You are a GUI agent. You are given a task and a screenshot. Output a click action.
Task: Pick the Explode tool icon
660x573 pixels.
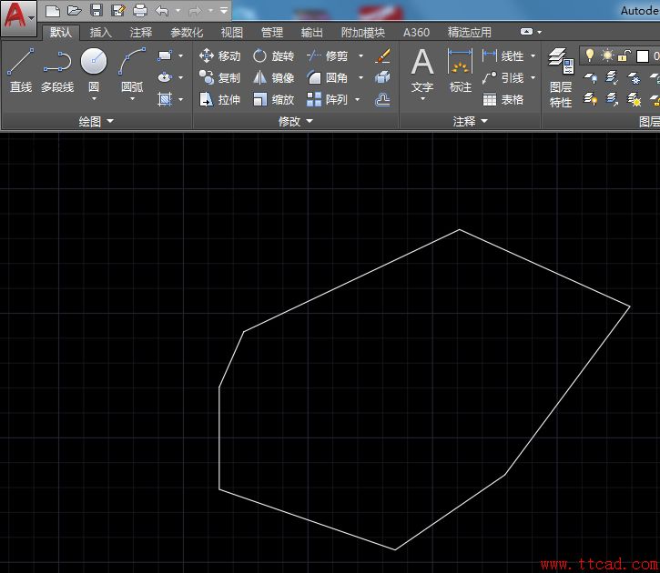click(x=382, y=77)
